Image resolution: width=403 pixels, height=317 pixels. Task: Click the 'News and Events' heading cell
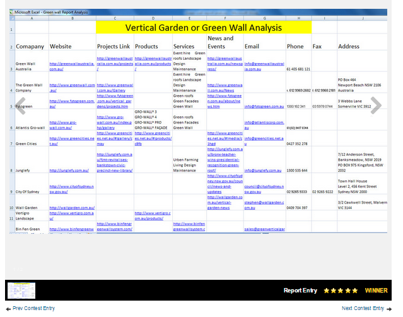pyautogui.click(x=225, y=42)
